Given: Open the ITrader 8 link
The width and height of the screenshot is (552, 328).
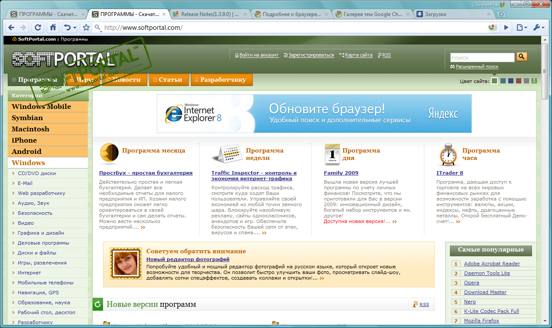Looking at the screenshot, I should point(450,173).
